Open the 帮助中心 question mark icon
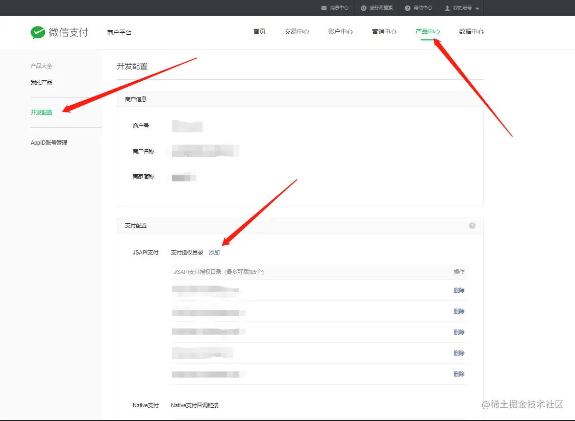This screenshot has height=421, width=575. pos(407,8)
